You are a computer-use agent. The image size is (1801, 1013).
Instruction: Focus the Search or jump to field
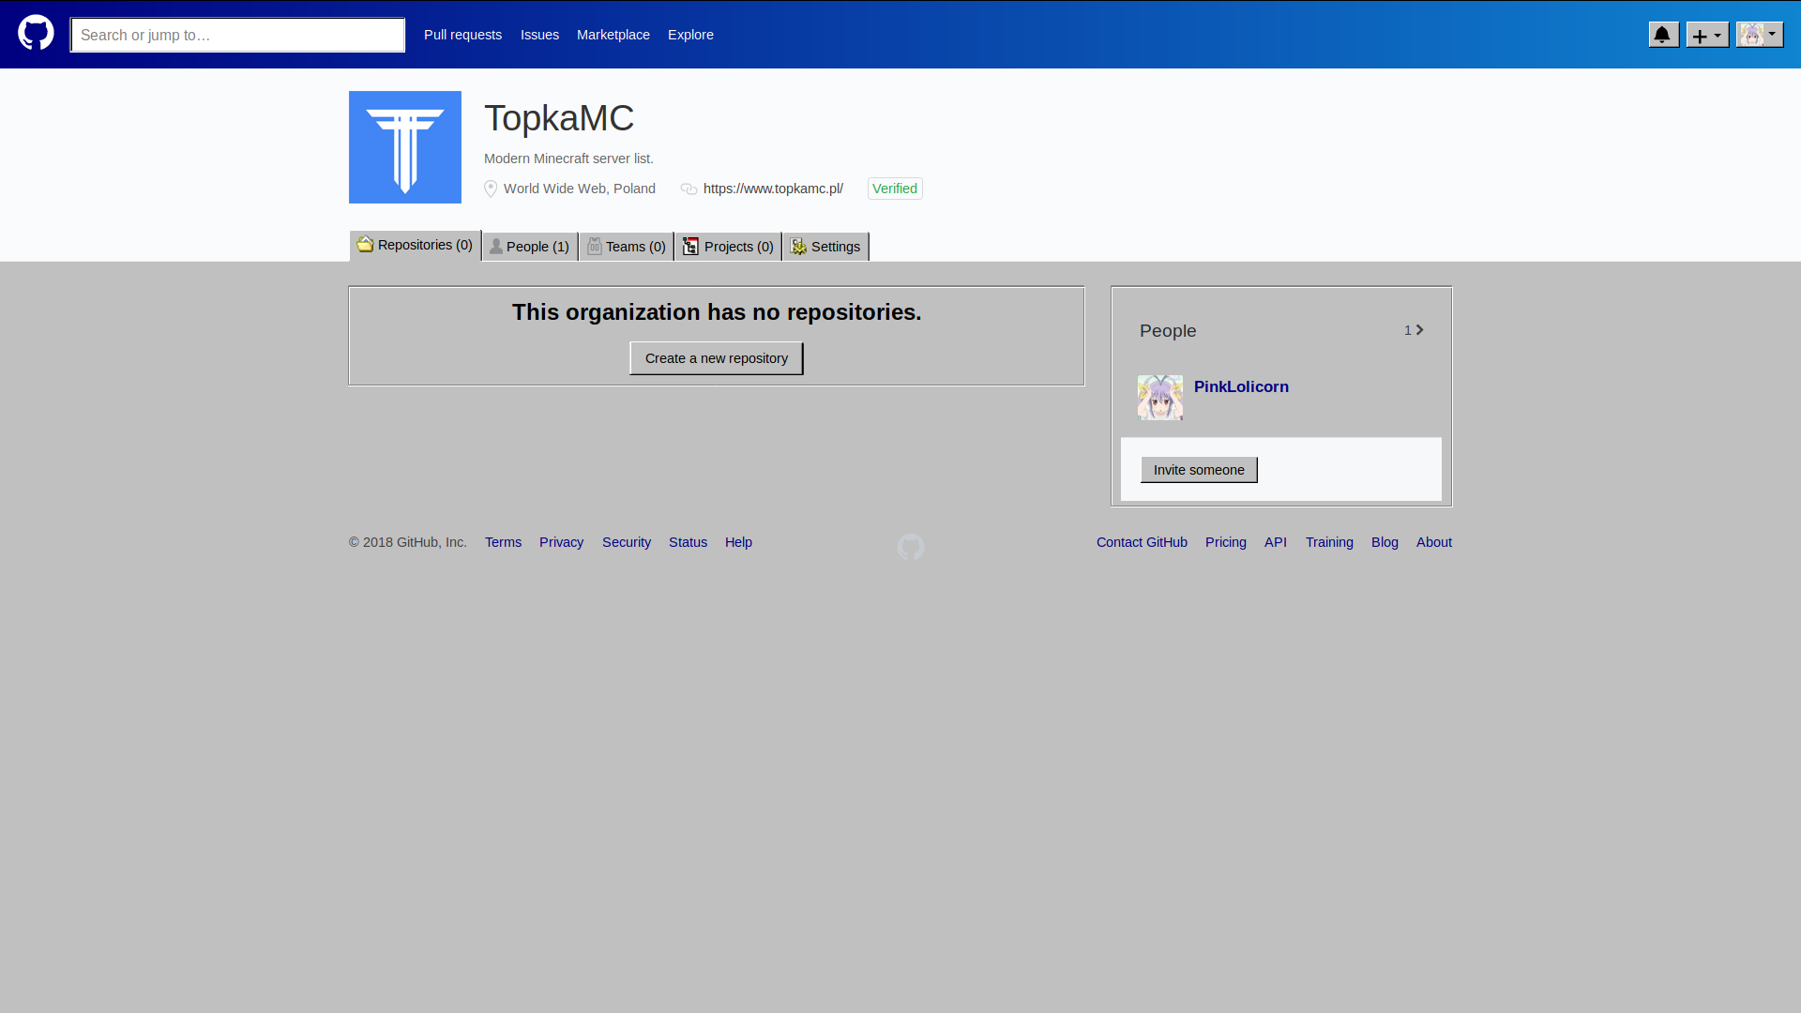pos(237,35)
